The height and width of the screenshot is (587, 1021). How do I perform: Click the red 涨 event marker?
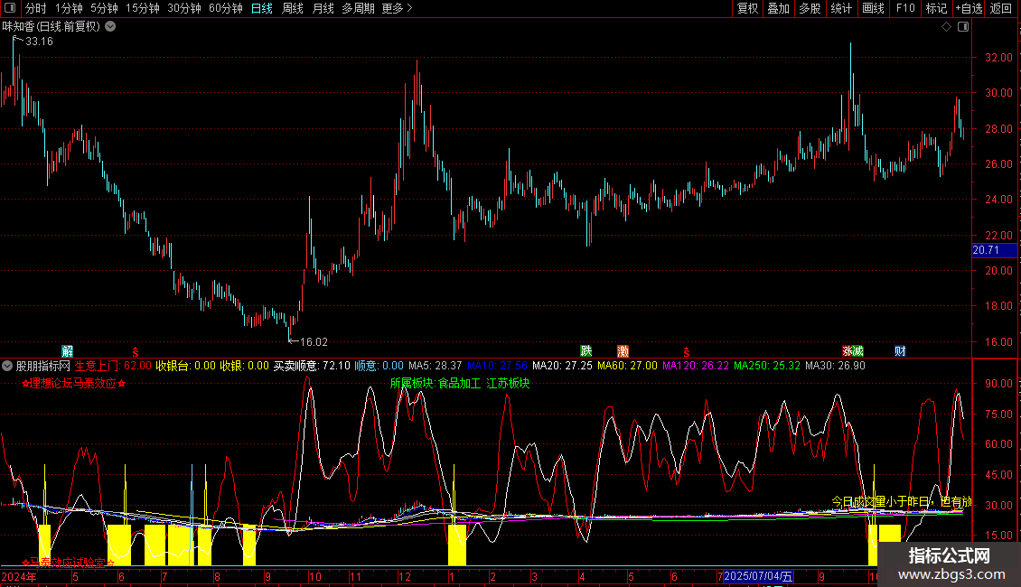tap(848, 351)
